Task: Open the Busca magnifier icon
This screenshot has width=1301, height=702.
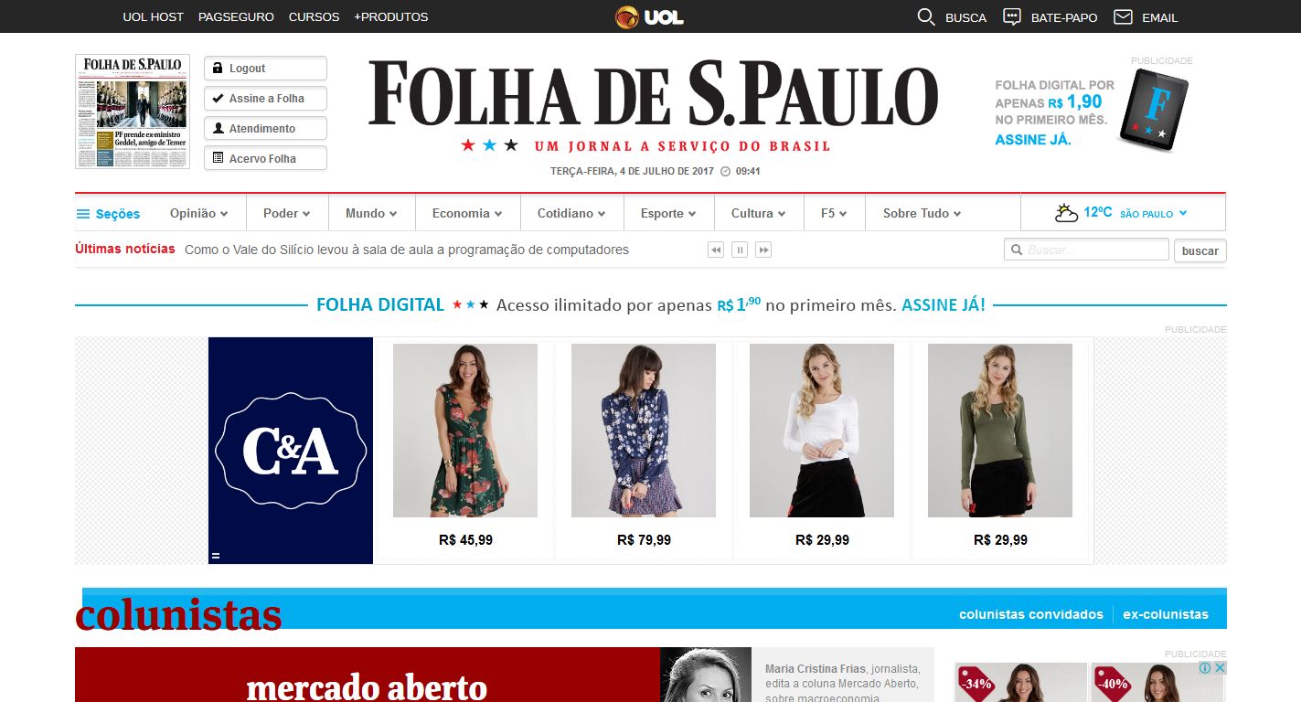Action: [926, 16]
